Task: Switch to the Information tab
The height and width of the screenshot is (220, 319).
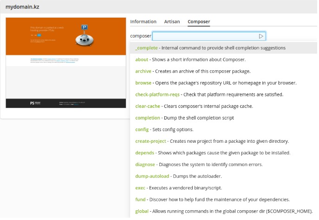Action: (143, 21)
